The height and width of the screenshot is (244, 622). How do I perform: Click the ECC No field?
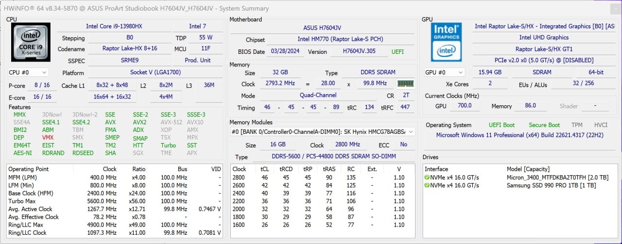tap(404, 145)
